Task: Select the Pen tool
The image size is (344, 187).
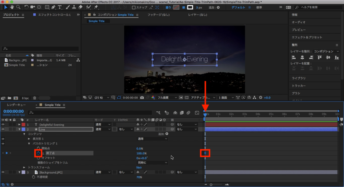Action: [x=53, y=7]
